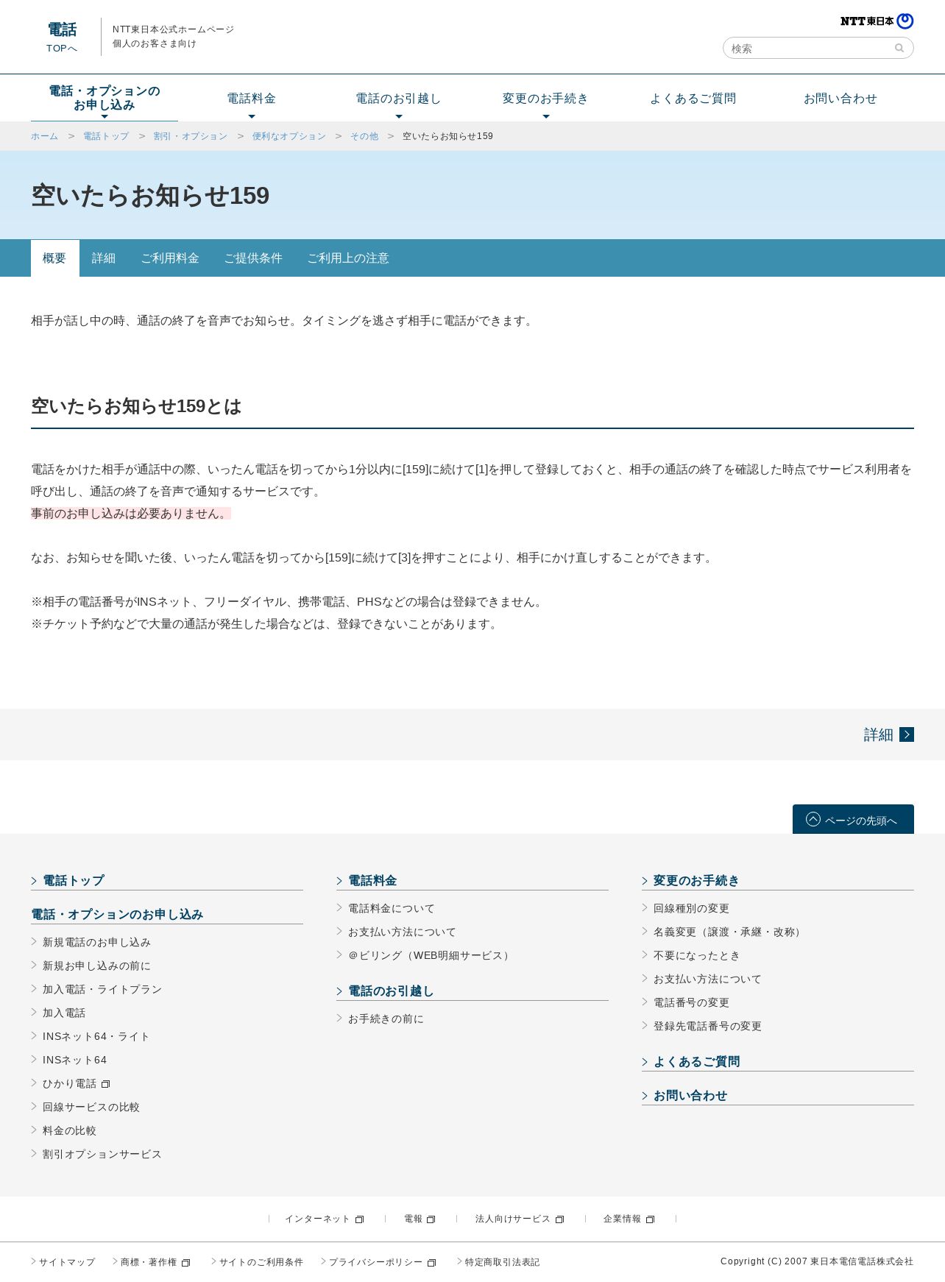945x1282 pixels.
Task: Click external-link icon next to ひかり電話
Action: tap(105, 1084)
